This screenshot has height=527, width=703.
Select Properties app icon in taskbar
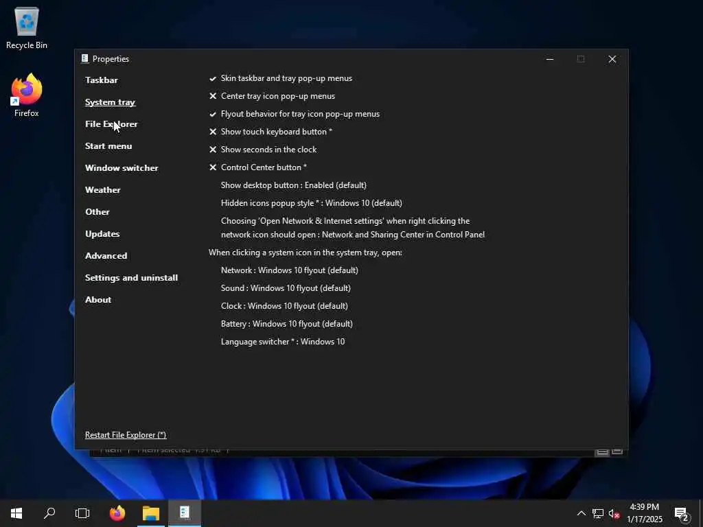[185, 513]
